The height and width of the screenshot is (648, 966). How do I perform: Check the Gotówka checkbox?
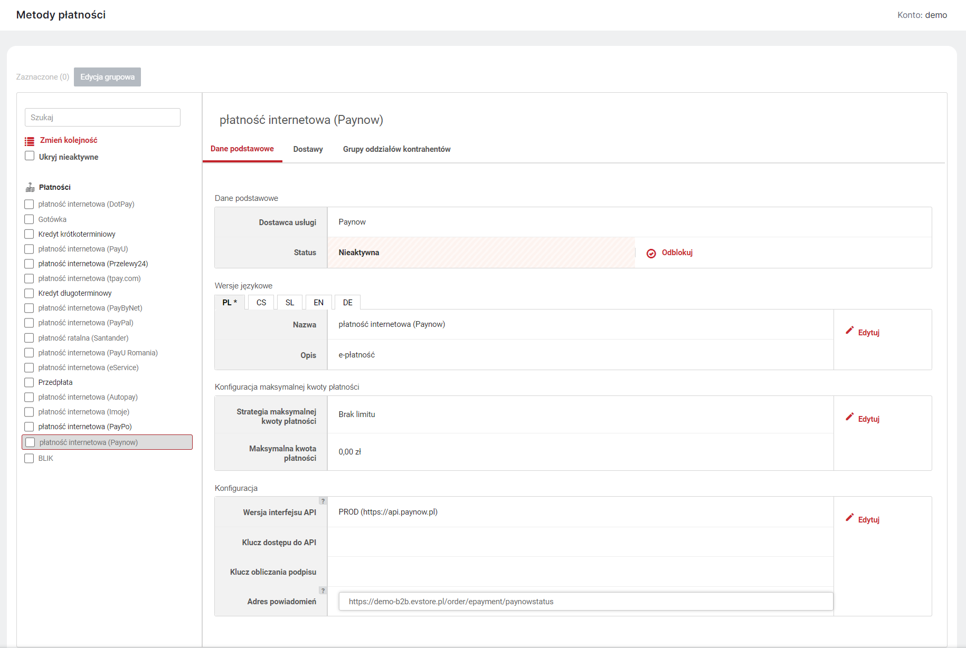click(29, 219)
